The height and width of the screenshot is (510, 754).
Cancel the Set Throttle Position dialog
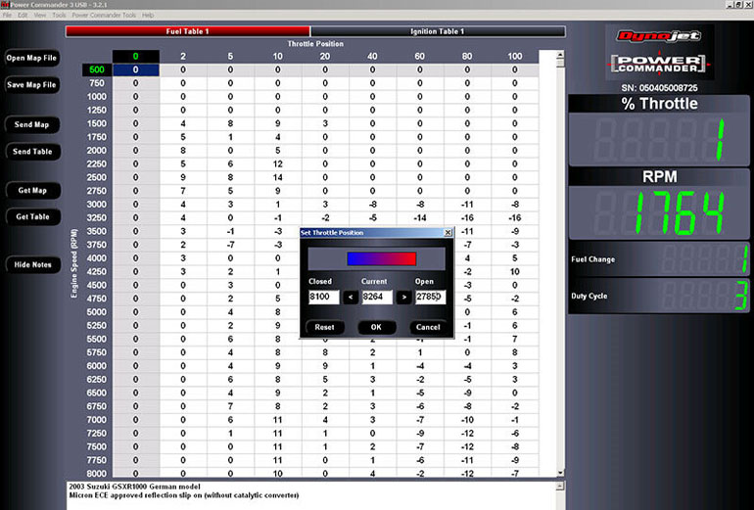tap(427, 327)
